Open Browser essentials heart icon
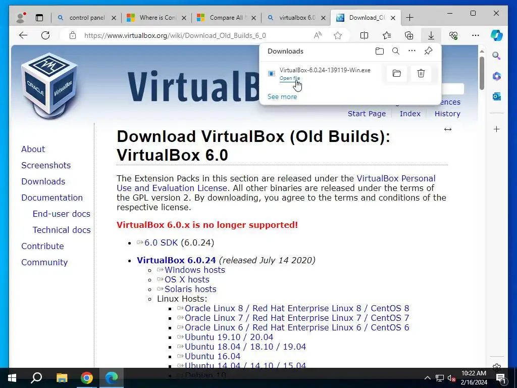Image resolution: width=517 pixels, height=388 pixels. tap(453, 35)
